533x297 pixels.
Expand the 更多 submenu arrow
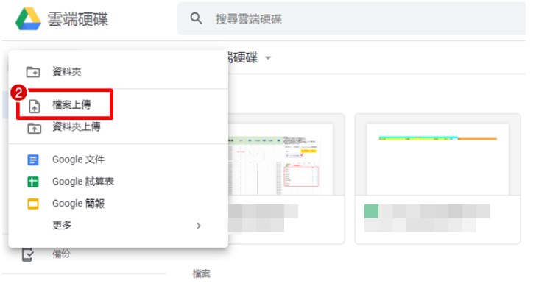tap(198, 226)
